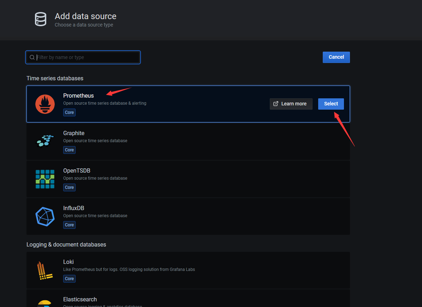Open the Elasticsearch data source title
422x307 pixels.
80,299
